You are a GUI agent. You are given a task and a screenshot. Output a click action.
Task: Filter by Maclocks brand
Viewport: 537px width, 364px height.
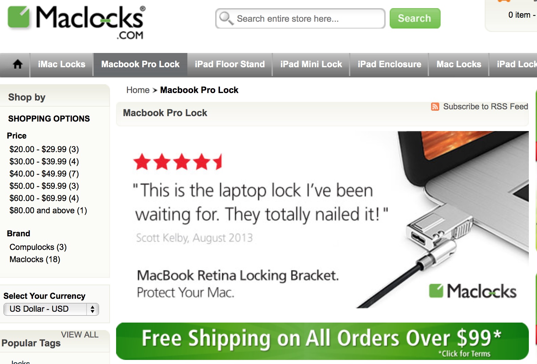[35, 259]
